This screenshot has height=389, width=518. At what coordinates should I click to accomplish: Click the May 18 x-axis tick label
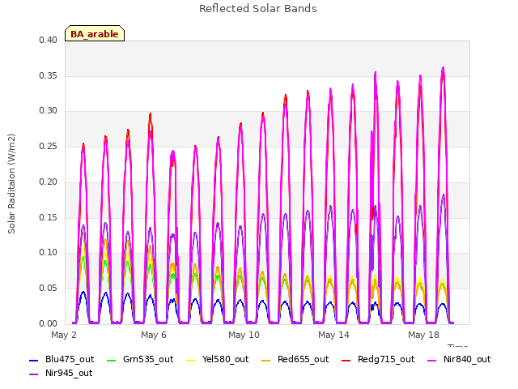[423, 335]
